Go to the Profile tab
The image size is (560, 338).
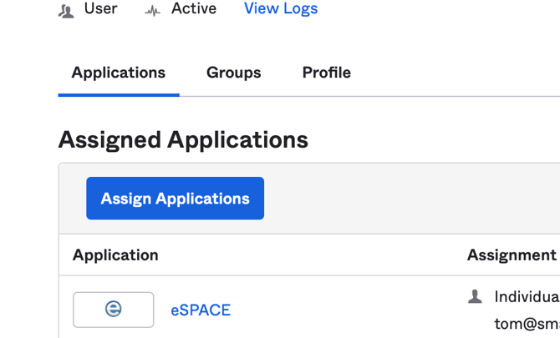(326, 73)
